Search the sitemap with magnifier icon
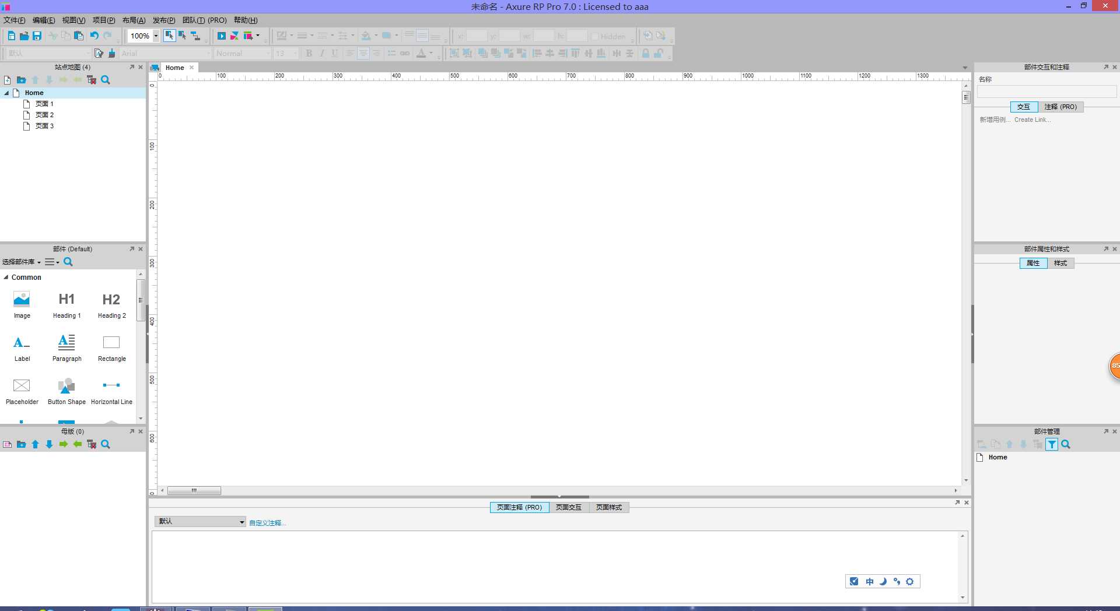This screenshot has width=1120, height=611. [x=106, y=80]
